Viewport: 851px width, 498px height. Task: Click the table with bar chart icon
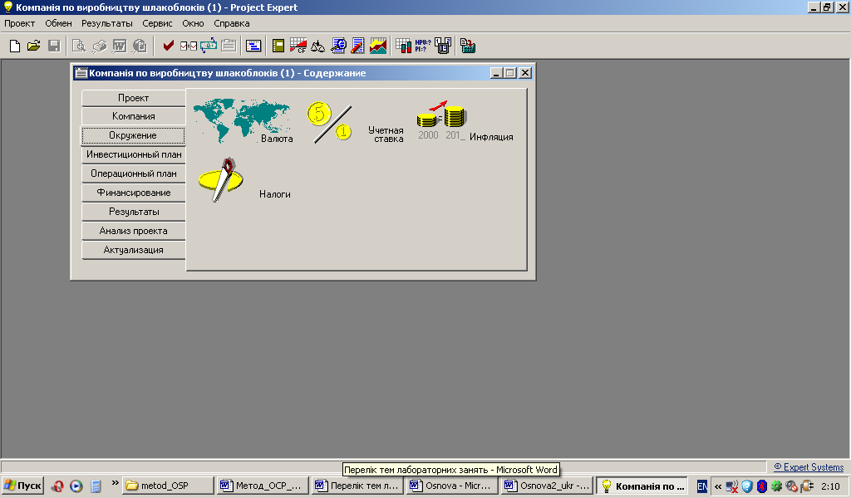[403, 46]
